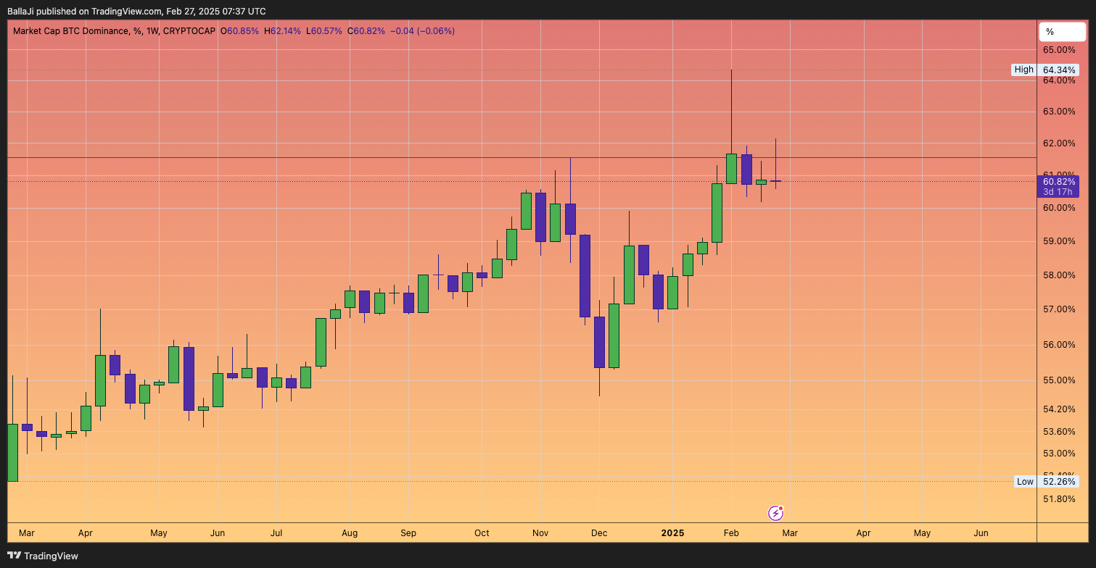Click the H62.14% high value
Screen dimensions: 1096x568
tap(282, 31)
